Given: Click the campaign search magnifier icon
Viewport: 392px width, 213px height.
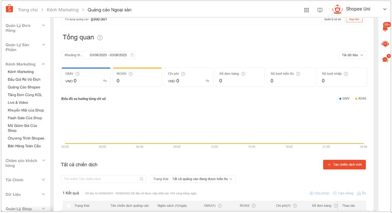Looking at the screenshot, I should [141, 179].
